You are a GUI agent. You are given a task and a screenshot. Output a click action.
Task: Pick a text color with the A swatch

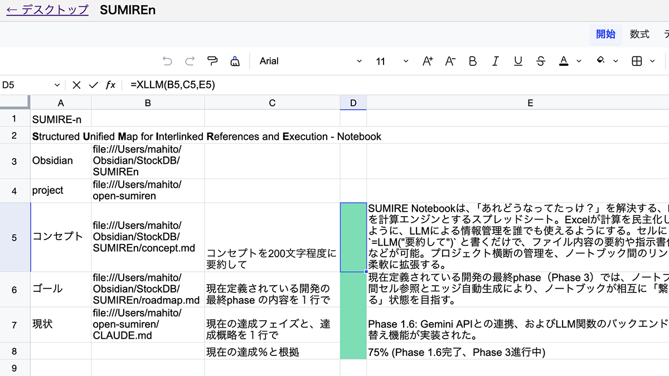pyautogui.click(x=564, y=61)
